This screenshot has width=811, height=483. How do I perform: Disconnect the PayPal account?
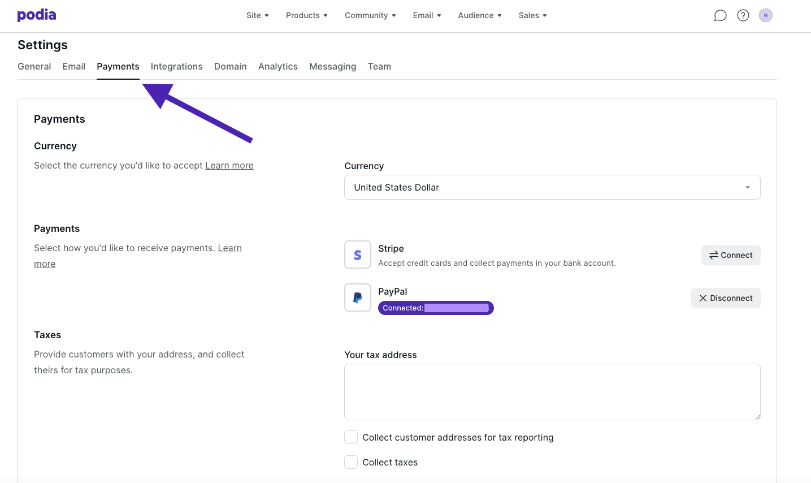coord(725,298)
